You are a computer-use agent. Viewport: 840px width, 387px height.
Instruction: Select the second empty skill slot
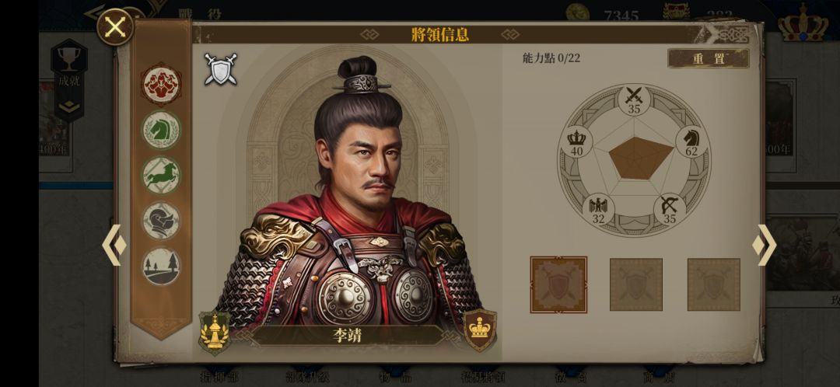click(x=636, y=284)
